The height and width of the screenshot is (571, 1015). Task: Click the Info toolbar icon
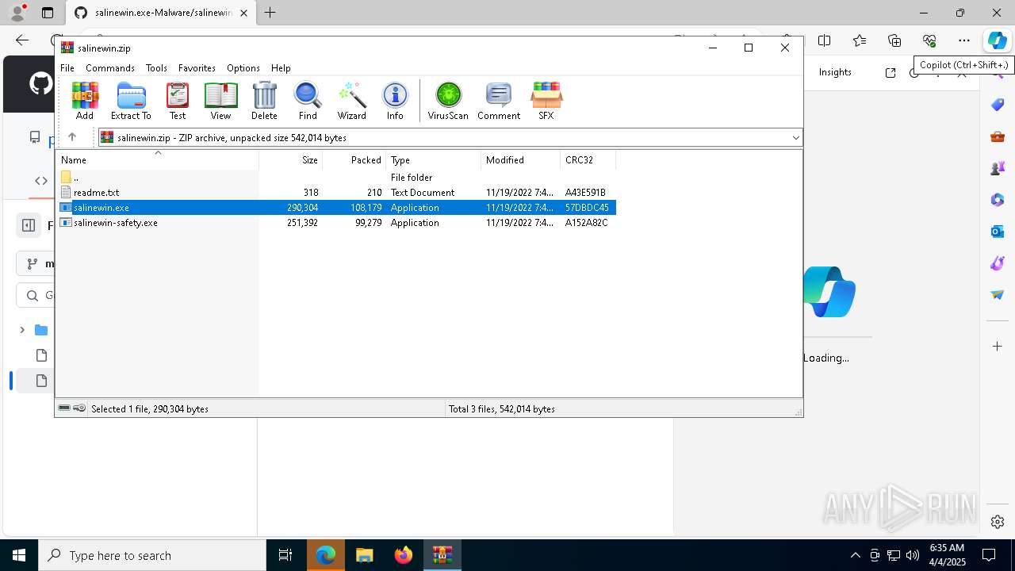[x=395, y=101]
